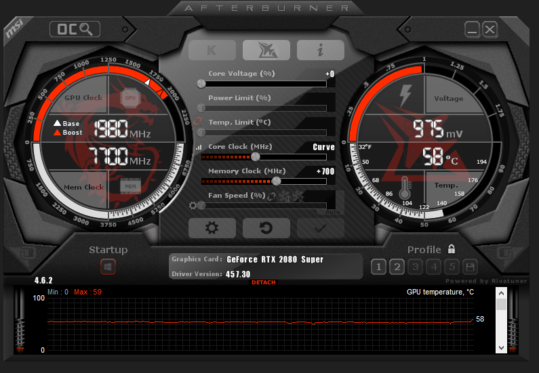Open voltage-frequency curve editor bars icon
This screenshot has width=539, height=373.
click(x=199, y=147)
